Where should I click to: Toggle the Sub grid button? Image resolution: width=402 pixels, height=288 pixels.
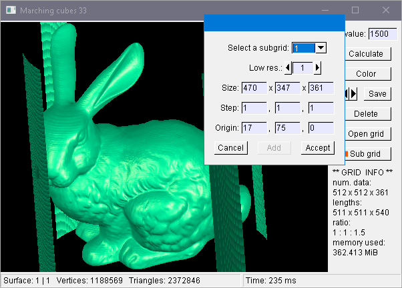tap(366, 153)
